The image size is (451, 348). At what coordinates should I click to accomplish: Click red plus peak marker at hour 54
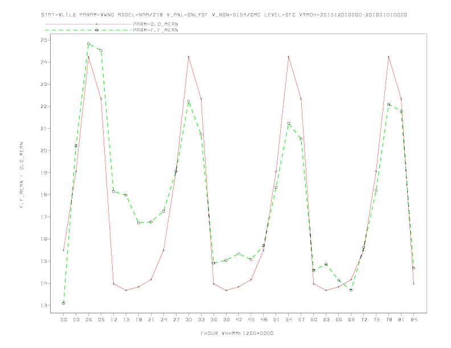289,57
